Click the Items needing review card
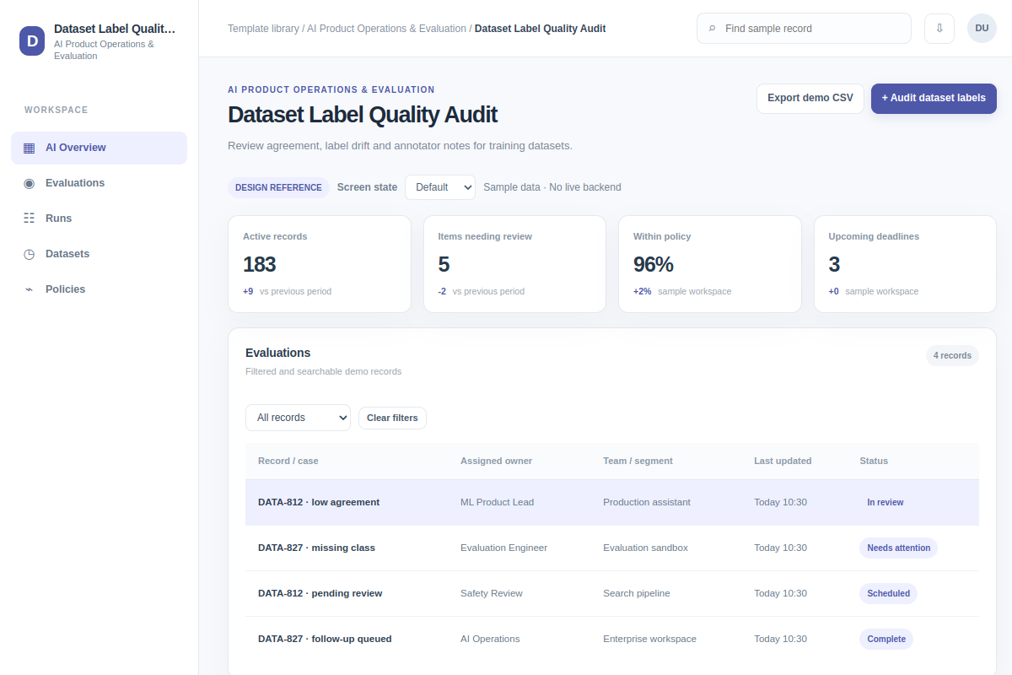 point(514,264)
